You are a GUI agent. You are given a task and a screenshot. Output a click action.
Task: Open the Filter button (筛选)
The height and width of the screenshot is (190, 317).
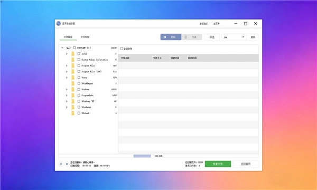pyautogui.click(x=212, y=37)
